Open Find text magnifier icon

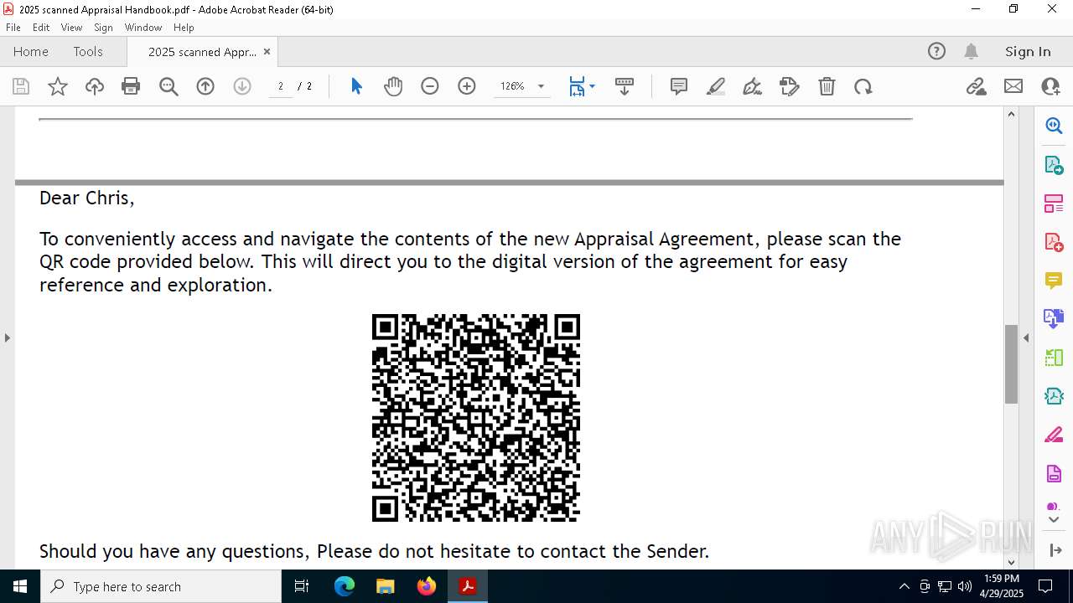point(168,86)
